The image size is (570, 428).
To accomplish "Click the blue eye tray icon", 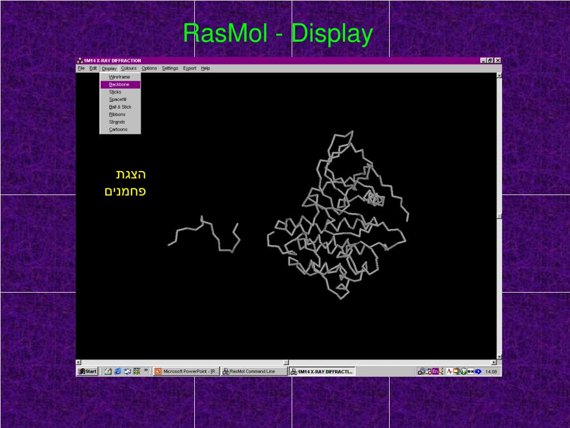I will 478,372.
